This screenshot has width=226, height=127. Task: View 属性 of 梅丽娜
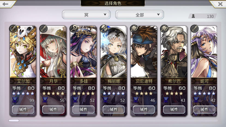114,109
